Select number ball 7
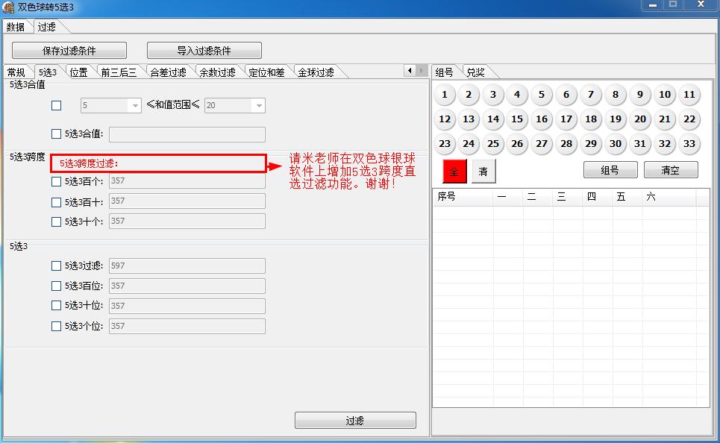This screenshot has height=443, width=720. [591, 95]
